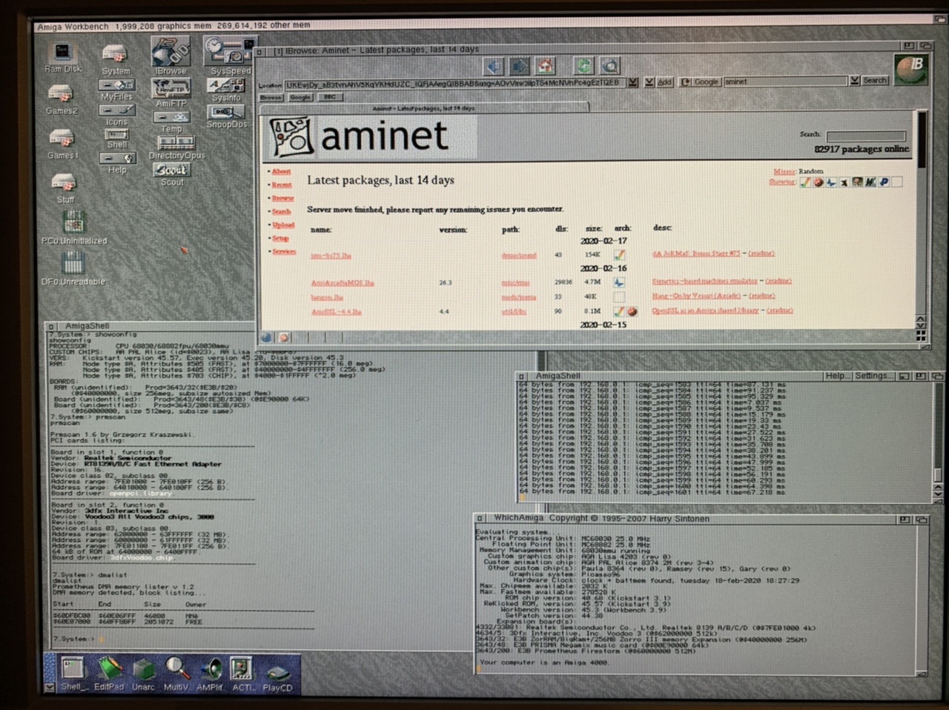Open the bookmarks dropdown beside Add
949x710 pixels.
click(x=649, y=82)
